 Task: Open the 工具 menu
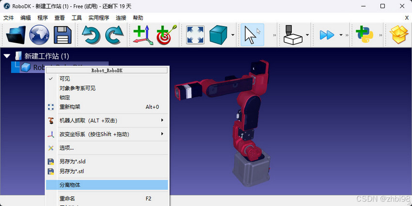(x=77, y=18)
